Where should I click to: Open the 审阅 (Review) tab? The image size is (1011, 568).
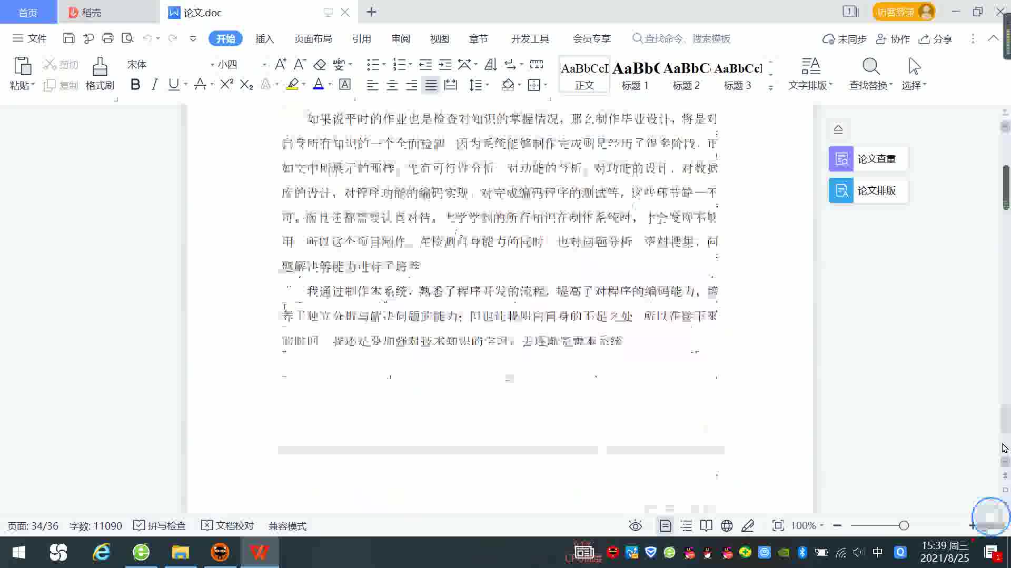pyautogui.click(x=400, y=38)
